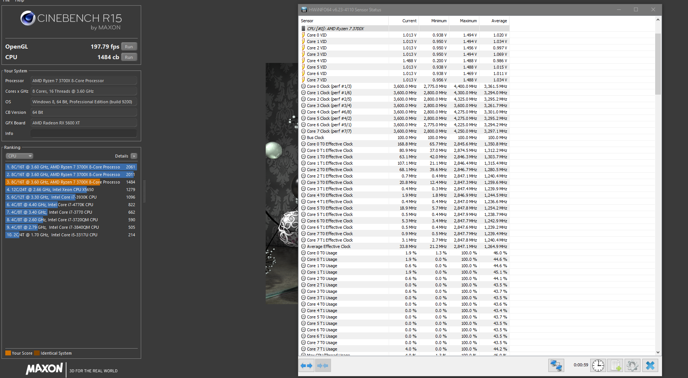The width and height of the screenshot is (688, 378).
Task: Click the CPU chip icon in the sensor header row
Action: point(303,29)
